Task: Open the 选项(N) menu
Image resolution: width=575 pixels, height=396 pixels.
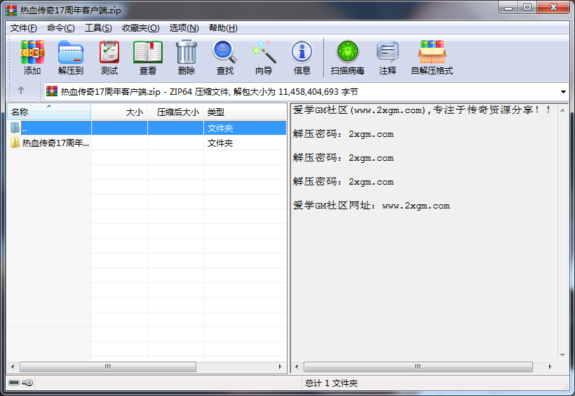Action: click(184, 28)
